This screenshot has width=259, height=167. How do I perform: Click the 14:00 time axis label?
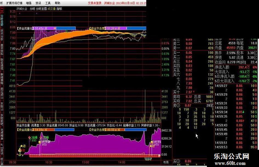click(122, 162)
